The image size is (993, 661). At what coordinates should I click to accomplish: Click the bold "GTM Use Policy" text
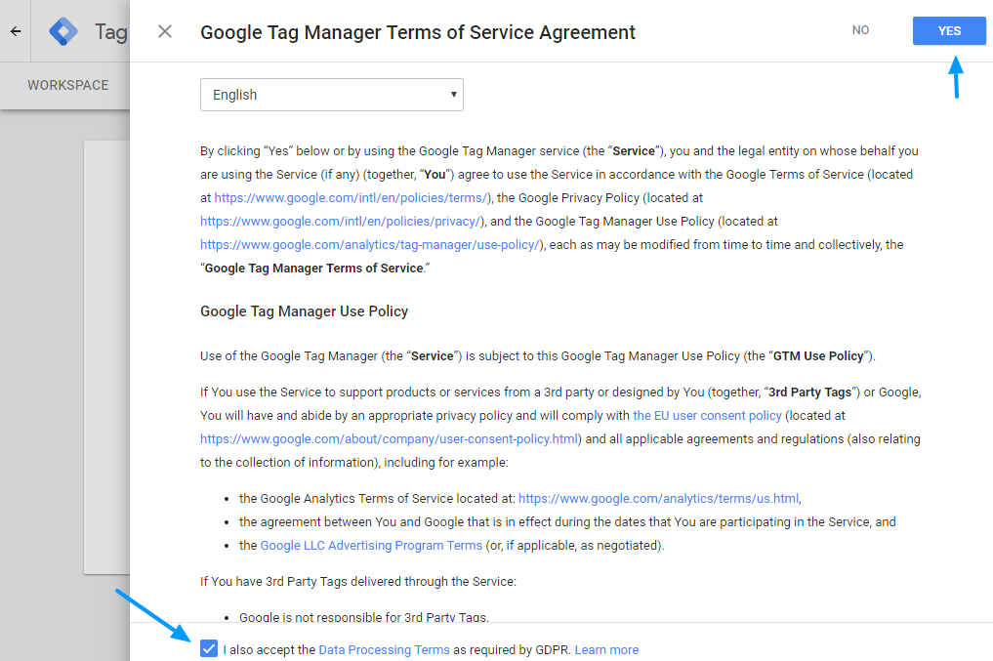tap(818, 356)
